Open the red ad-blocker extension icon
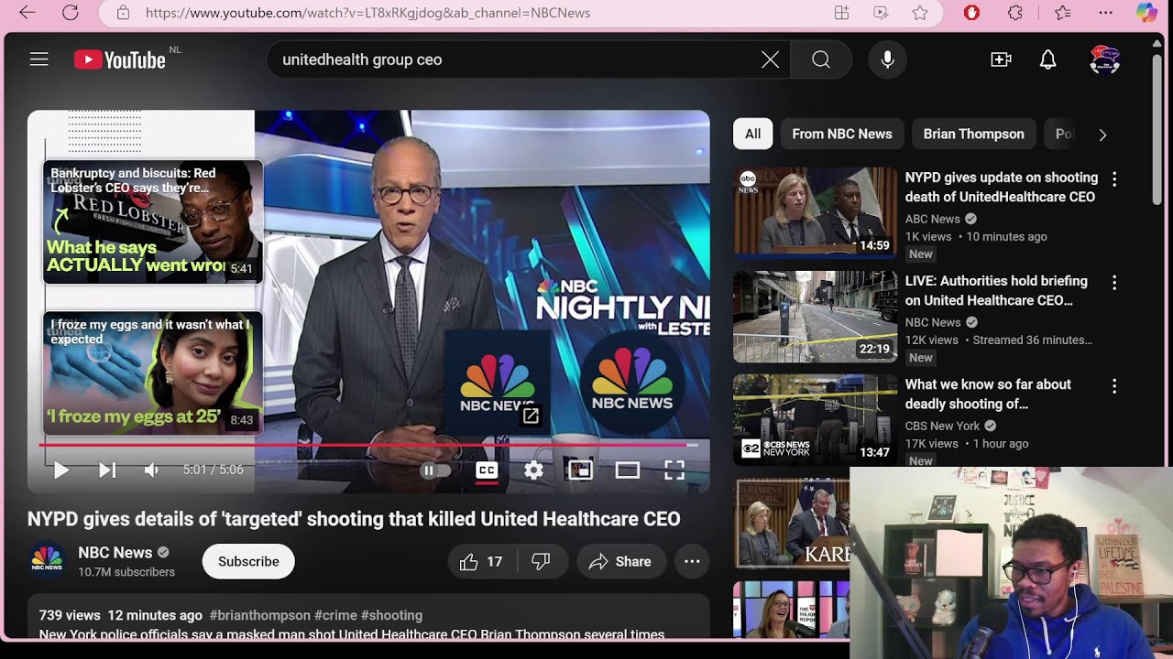The height and width of the screenshot is (659, 1173). pos(972,13)
